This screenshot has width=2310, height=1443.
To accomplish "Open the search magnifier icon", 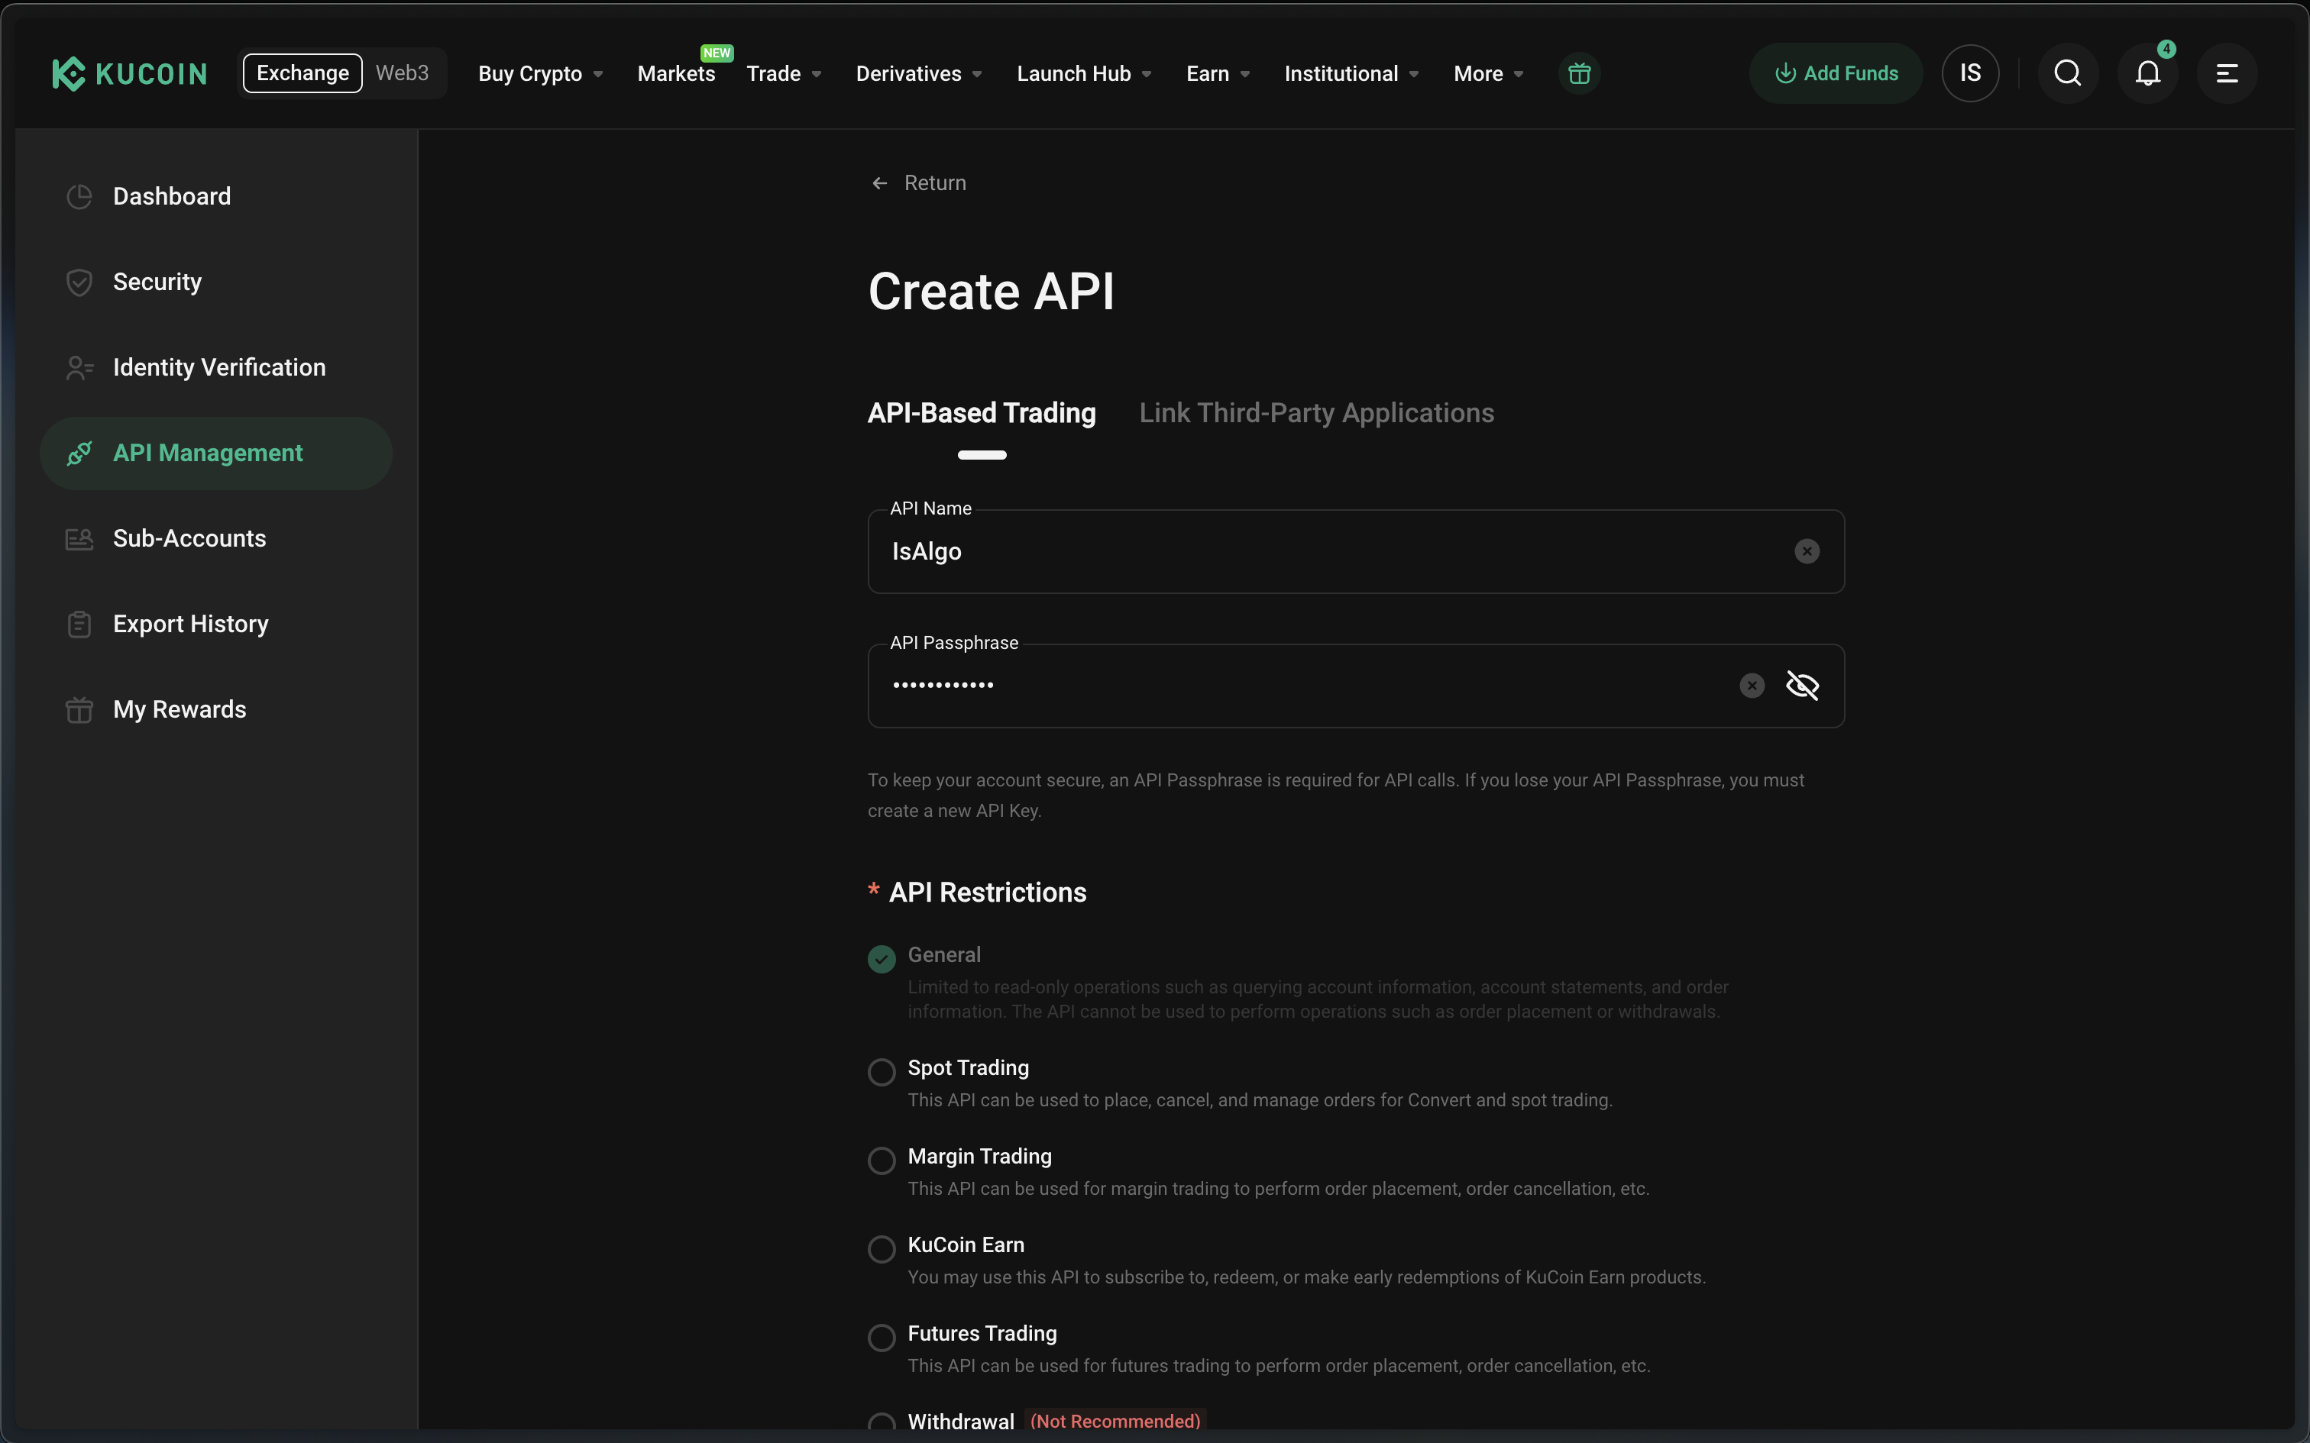I will 2068,73.
